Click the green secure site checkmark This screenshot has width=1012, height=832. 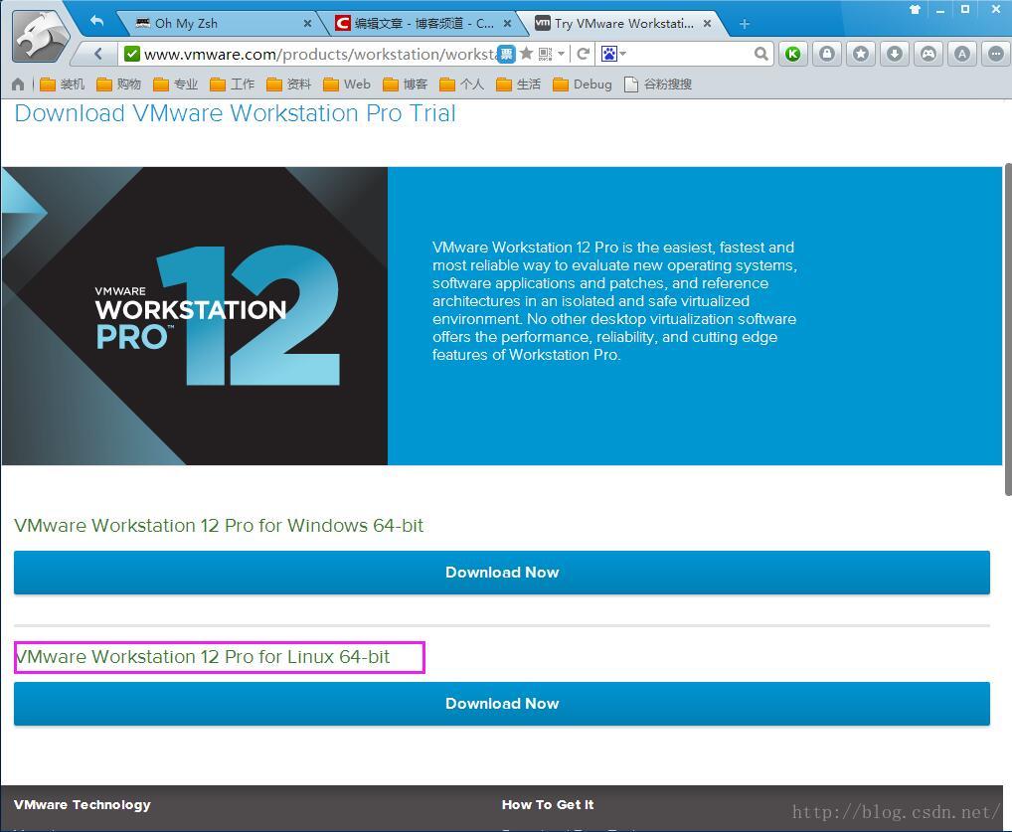pyautogui.click(x=131, y=54)
